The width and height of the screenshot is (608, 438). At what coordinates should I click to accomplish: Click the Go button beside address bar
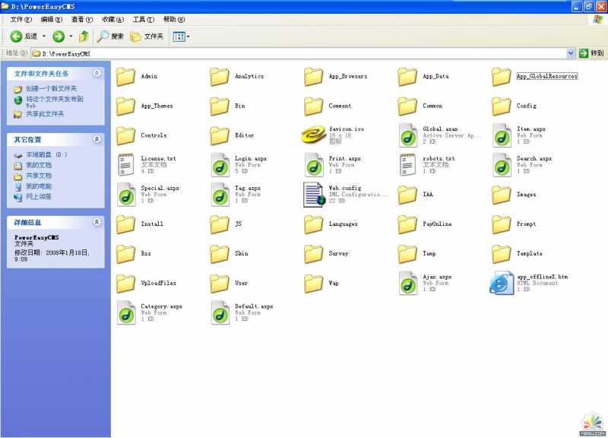tap(591, 53)
